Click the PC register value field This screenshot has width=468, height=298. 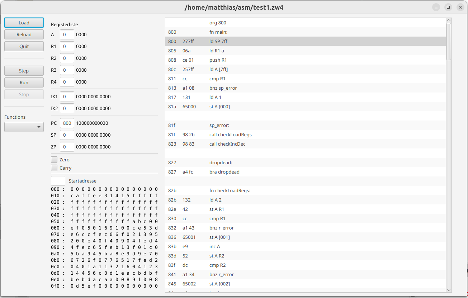tap(67, 123)
